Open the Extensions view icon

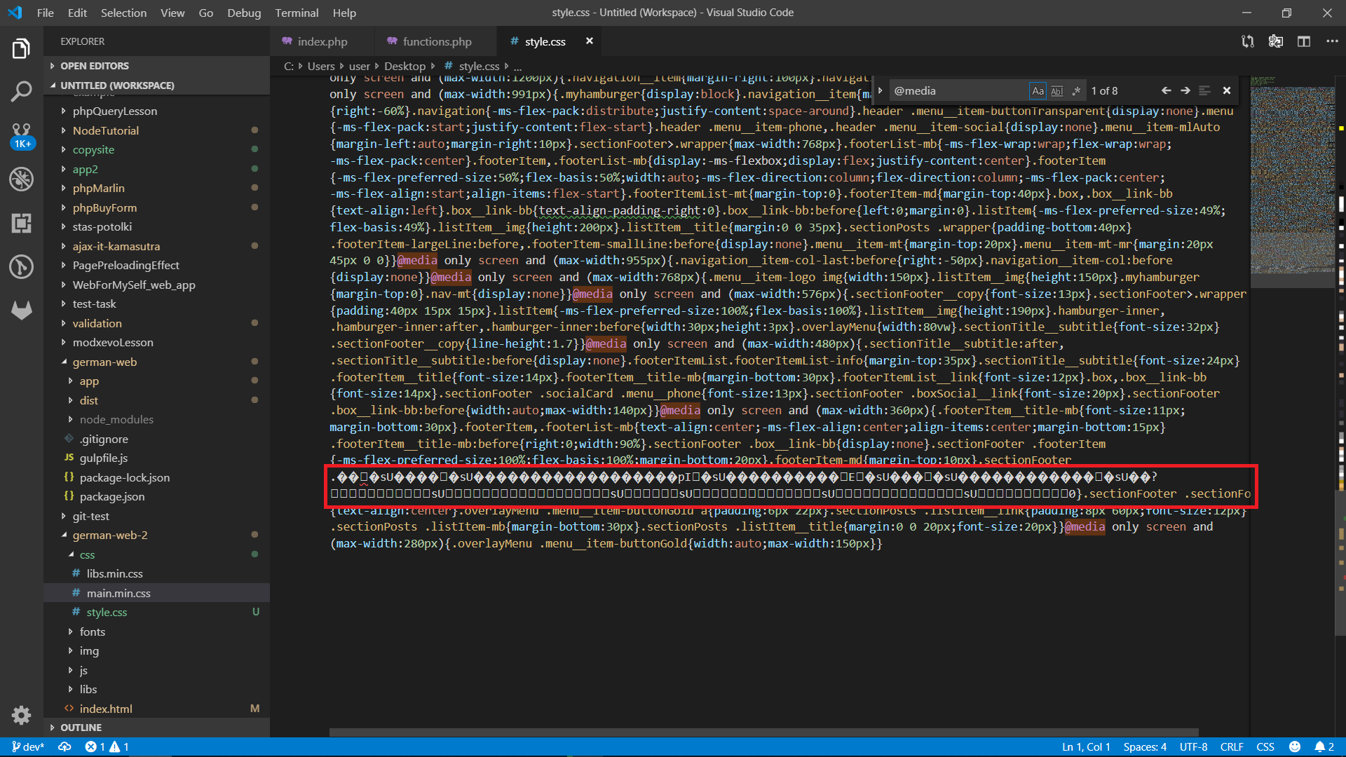click(x=21, y=223)
